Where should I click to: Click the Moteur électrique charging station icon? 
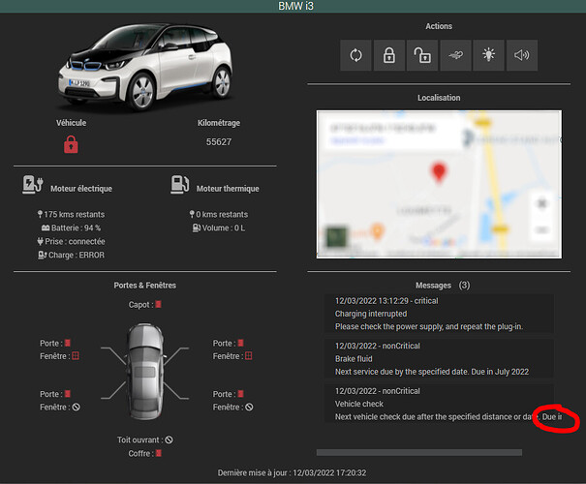point(33,183)
